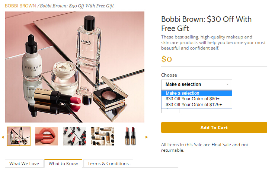View the scattered lipsticks thumbnail
Image resolution: width=275 pixels, height=171 pixels.
[74, 136]
